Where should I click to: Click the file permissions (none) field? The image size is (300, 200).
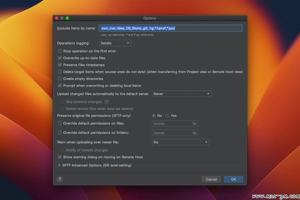(x=175, y=124)
